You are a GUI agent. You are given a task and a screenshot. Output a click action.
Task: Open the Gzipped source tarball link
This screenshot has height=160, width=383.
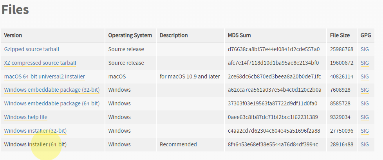coord(31,49)
